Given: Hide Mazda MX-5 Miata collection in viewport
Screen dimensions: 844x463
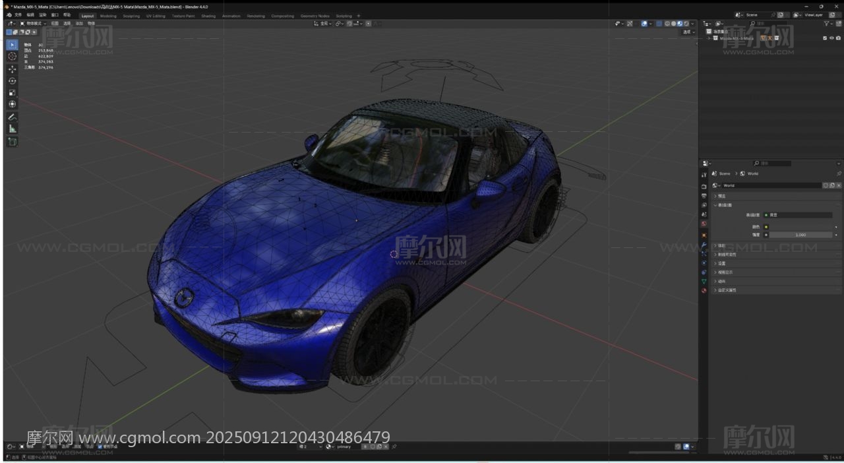Looking at the screenshot, I should 831,38.
